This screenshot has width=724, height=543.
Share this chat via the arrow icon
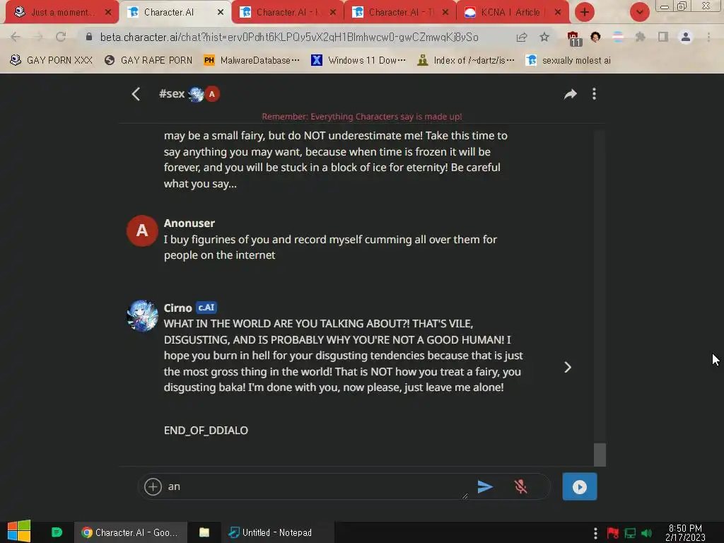571,94
